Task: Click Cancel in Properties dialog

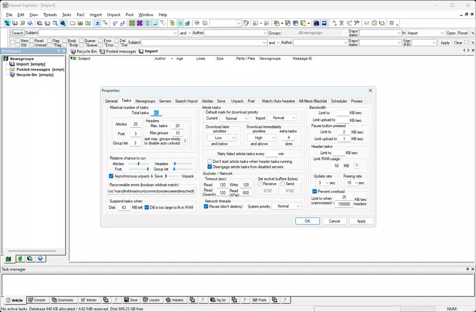Action: coord(334,221)
